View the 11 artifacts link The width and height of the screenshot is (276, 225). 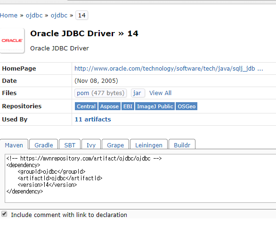point(93,119)
